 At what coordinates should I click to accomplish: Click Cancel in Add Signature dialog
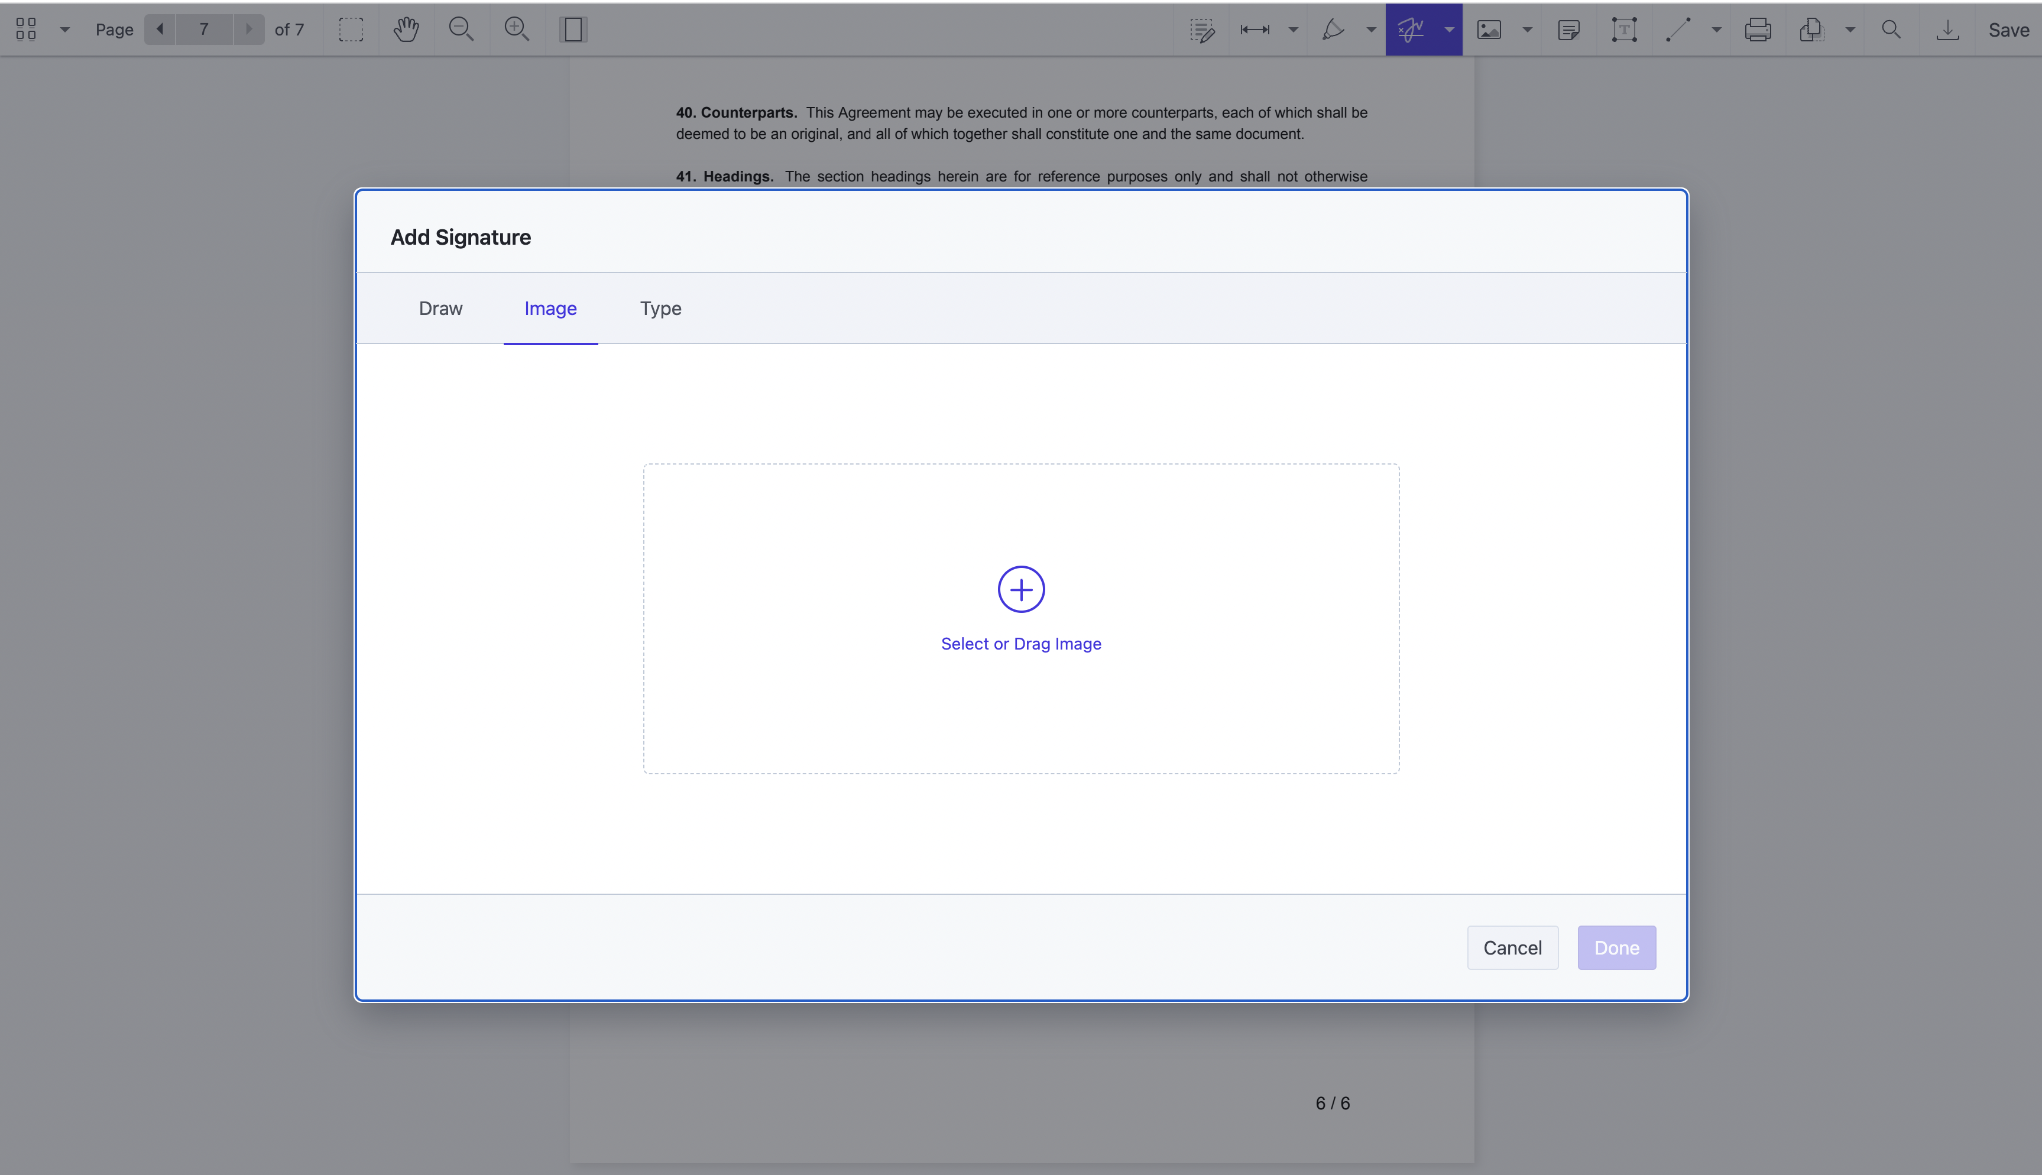tap(1512, 947)
